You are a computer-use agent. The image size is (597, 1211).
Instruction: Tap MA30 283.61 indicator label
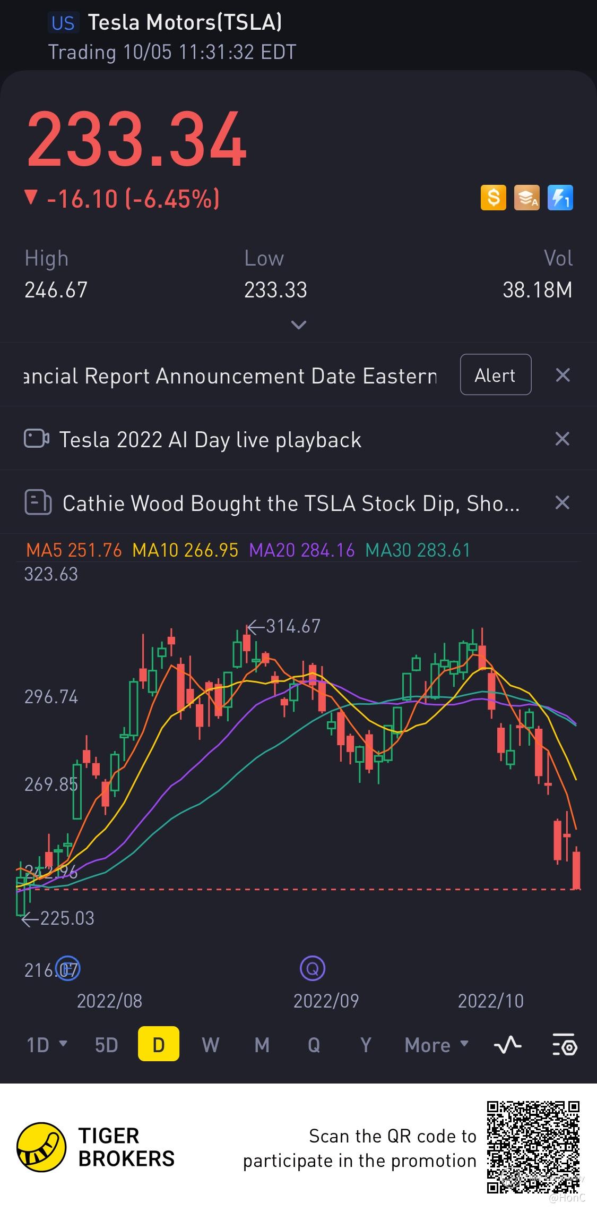[418, 550]
